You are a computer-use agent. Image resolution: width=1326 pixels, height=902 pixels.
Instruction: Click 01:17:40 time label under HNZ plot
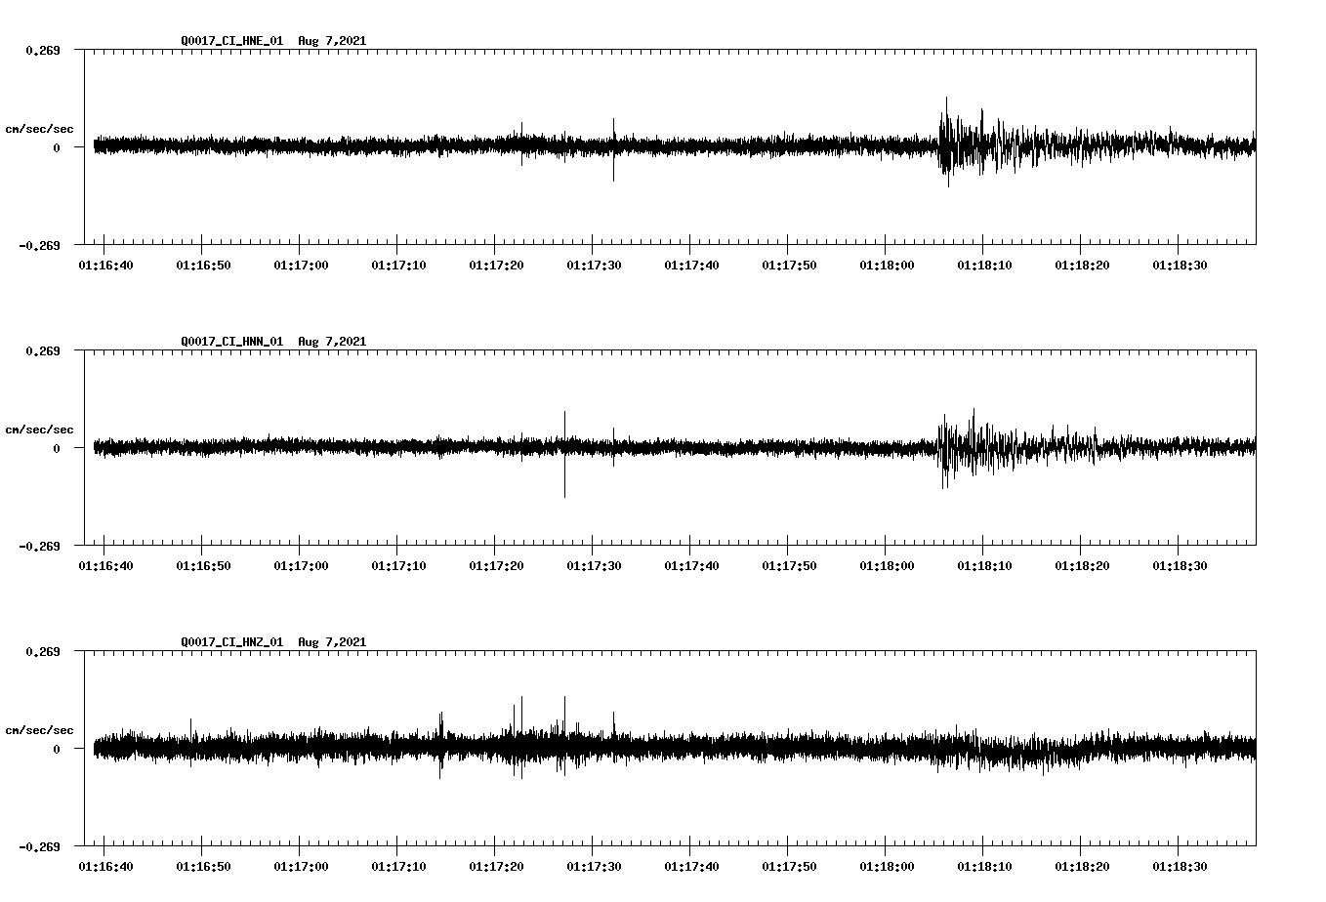[x=691, y=867]
